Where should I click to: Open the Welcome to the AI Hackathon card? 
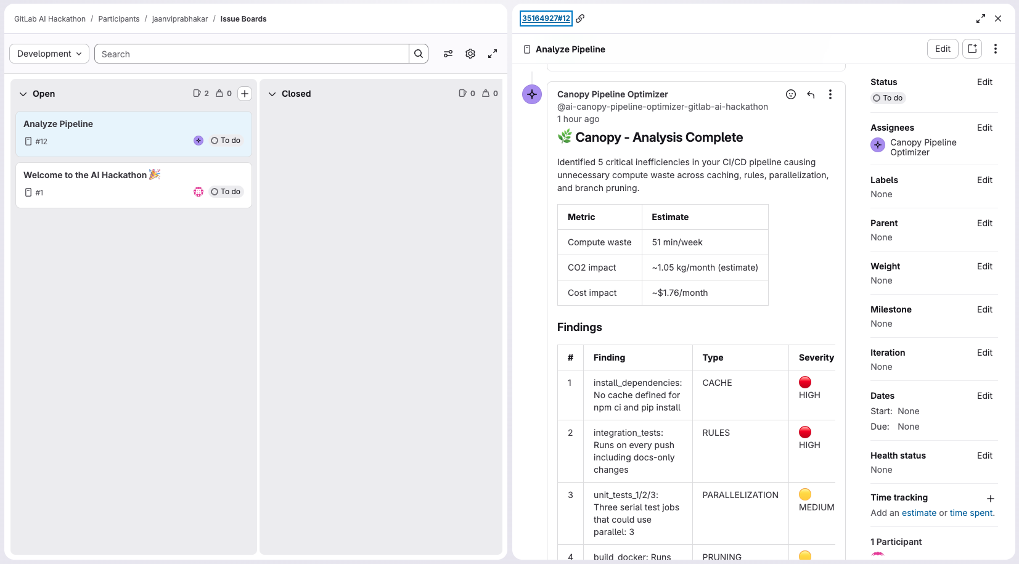pyautogui.click(x=134, y=185)
